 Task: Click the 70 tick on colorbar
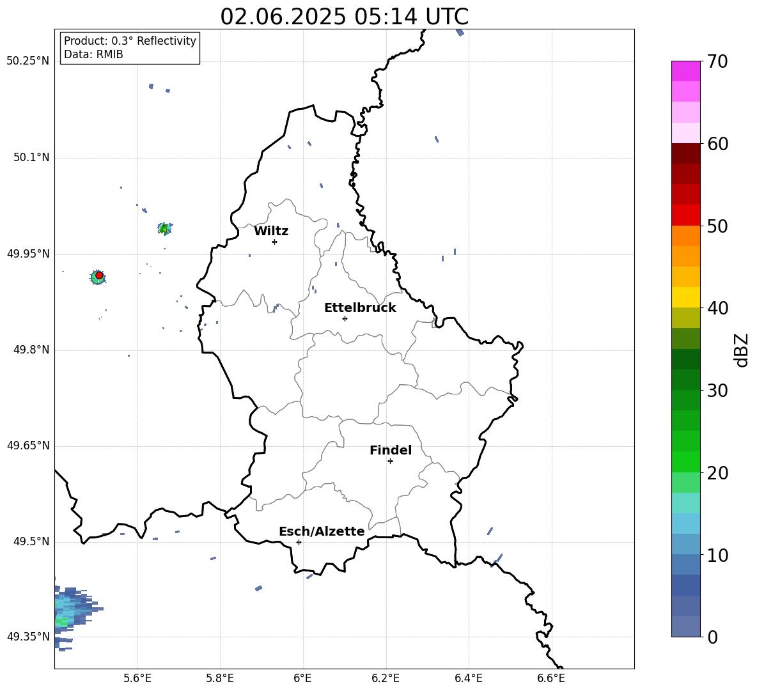point(717,61)
